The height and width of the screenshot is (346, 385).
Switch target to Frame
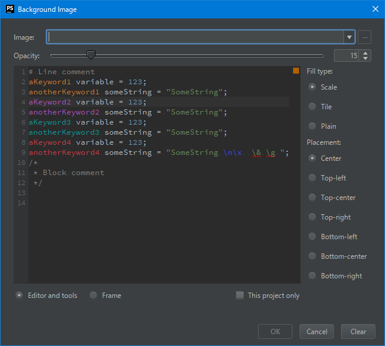tap(94, 296)
